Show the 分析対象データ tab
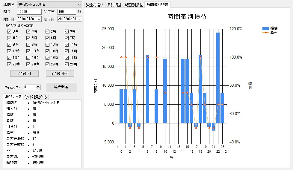Image resolution: width=293 pixels, height=170 pixels. coord(36,97)
